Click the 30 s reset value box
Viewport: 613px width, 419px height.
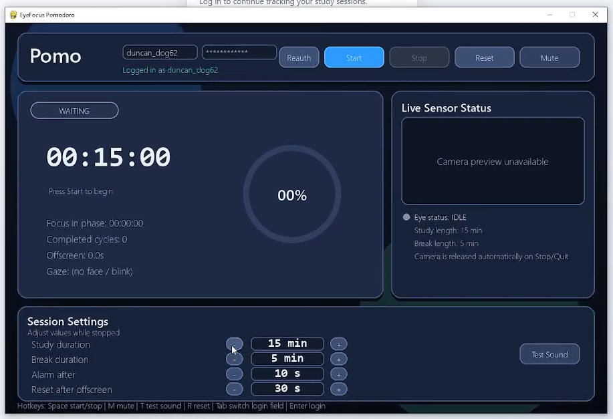[x=287, y=389]
